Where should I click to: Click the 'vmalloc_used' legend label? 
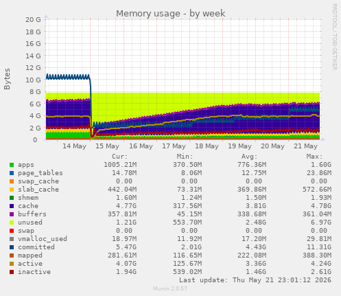[43, 239]
